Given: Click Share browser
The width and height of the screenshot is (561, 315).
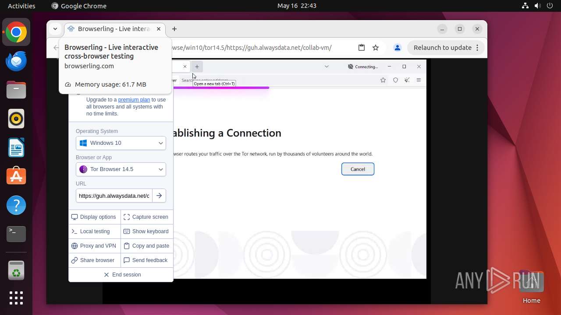Looking at the screenshot, I should tap(94, 260).
